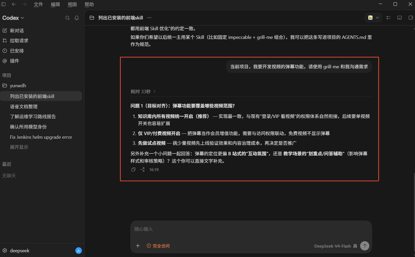Image resolution: width=415 pixels, height=257 pixels.
Task: Click the 最近 section header
Action: pyautogui.click(x=7, y=164)
